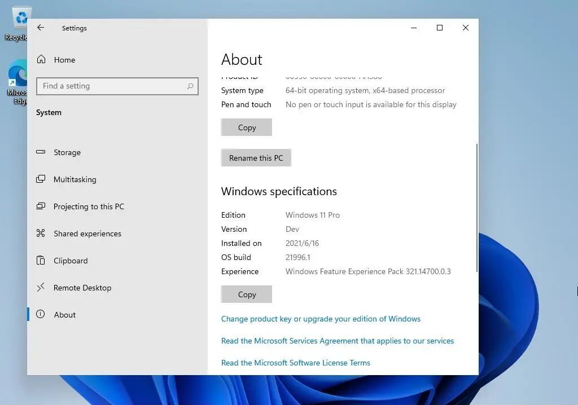This screenshot has width=578, height=405.
Task: Click the OS build 21996.1 value
Action: [298, 257]
